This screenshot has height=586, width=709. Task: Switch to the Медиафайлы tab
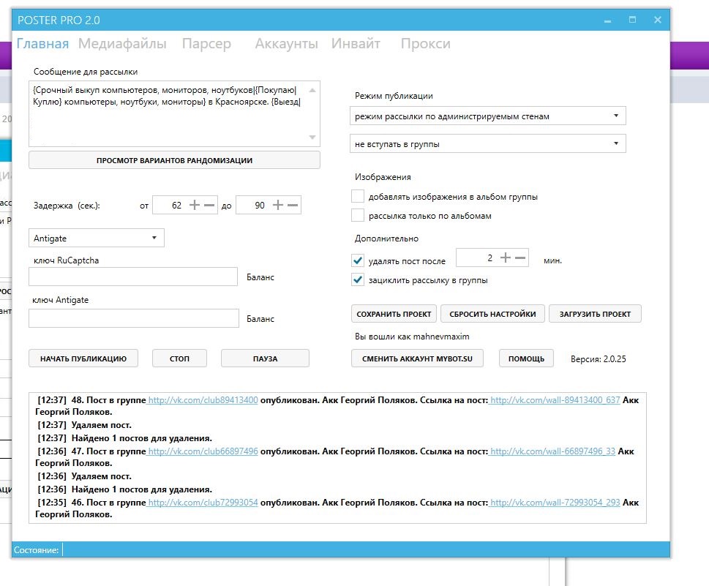pos(122,44)
